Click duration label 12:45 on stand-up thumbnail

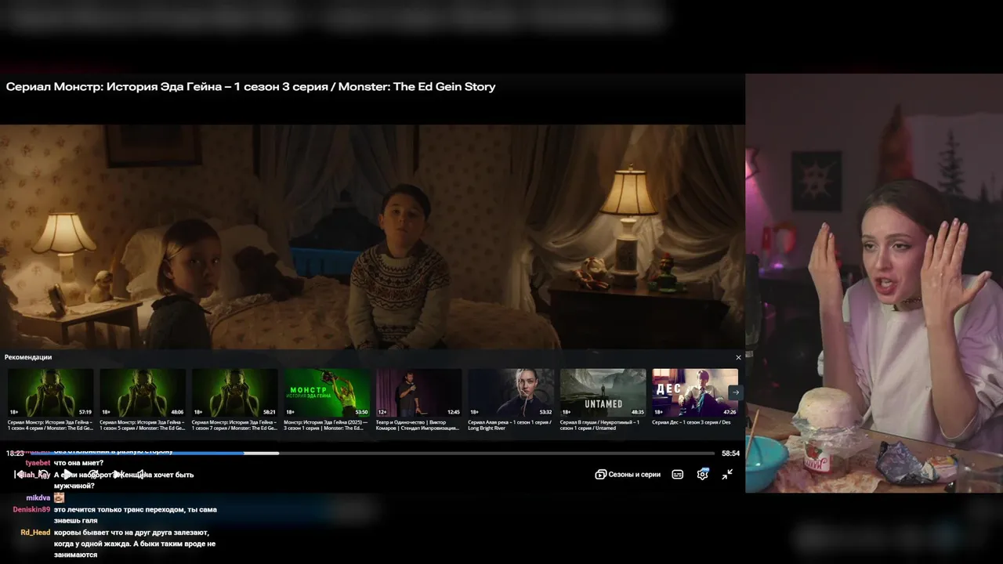click(454, 412)
